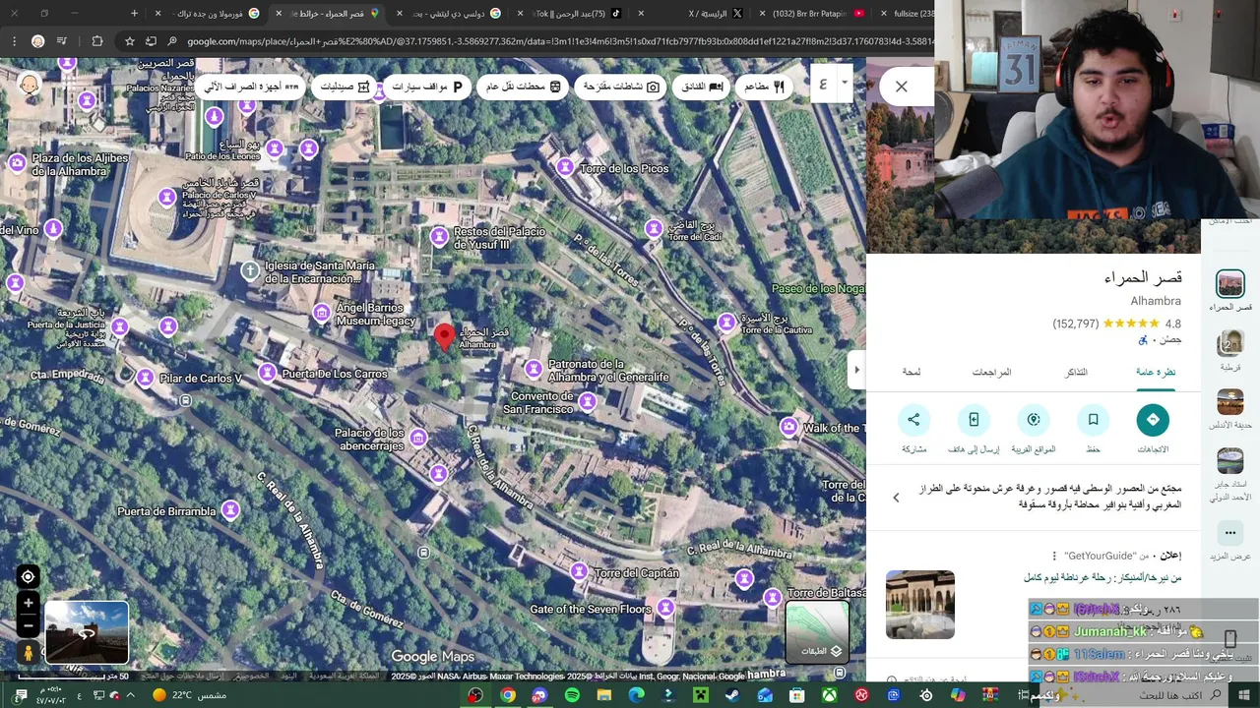The height and width of the screenshot is (708, 1260).
Task: Open Steam from the taskbar
Action: (732, 695)
